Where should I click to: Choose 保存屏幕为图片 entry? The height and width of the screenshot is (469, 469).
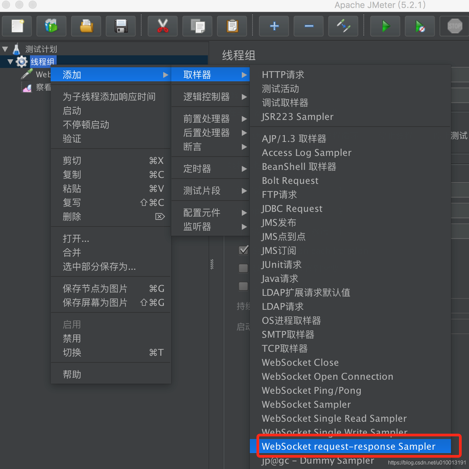tap(111, 303)
